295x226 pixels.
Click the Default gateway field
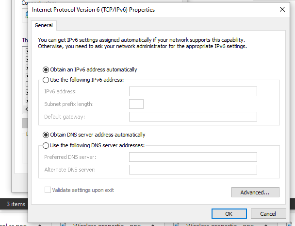193,117
